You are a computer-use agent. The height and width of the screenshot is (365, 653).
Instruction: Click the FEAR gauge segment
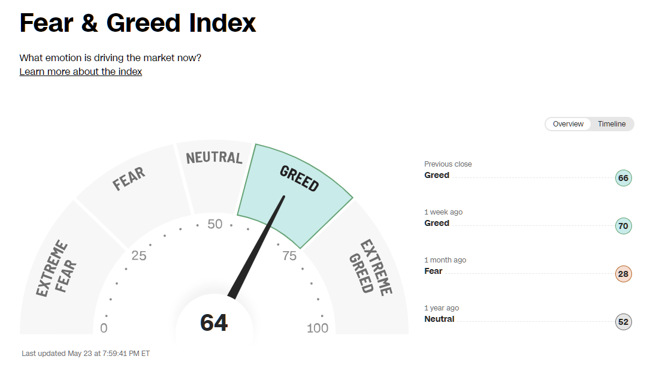point(129,176)
